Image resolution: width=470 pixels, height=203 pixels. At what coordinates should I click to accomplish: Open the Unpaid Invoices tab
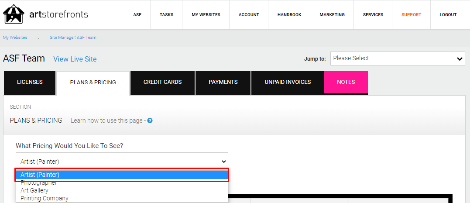[x=288, y=82]
